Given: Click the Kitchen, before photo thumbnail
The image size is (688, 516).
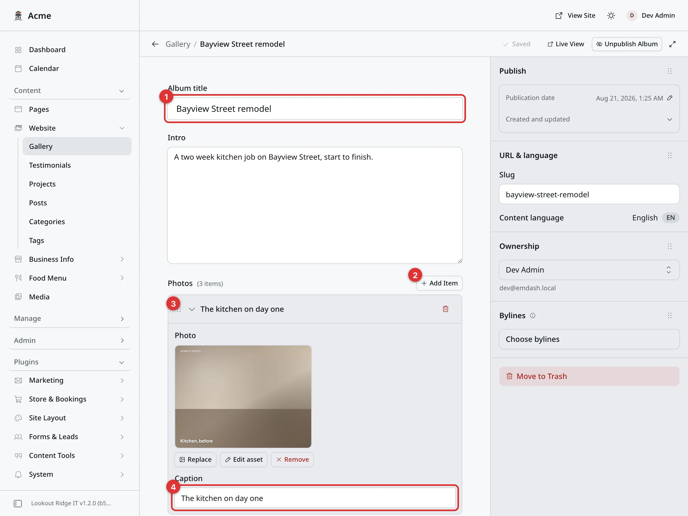Looking at the screenshot, I should 243,397.
